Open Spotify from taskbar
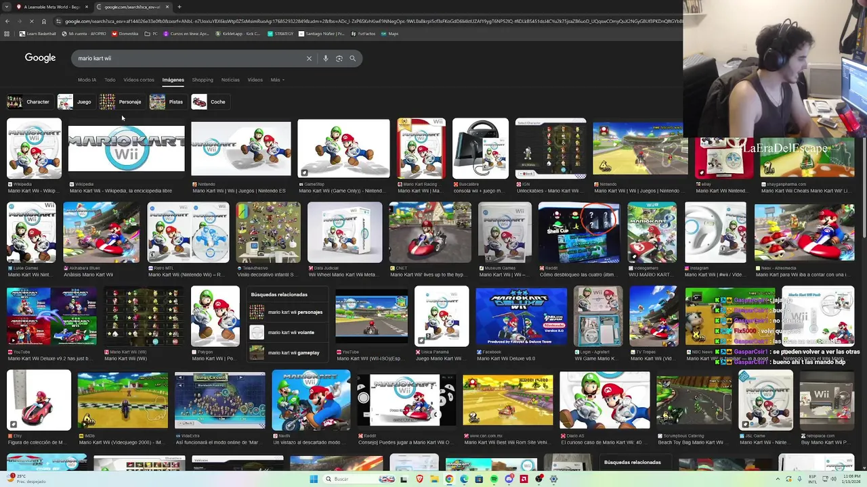The height and width of the screenshot is (487, 867). click(x=494, y=479)
